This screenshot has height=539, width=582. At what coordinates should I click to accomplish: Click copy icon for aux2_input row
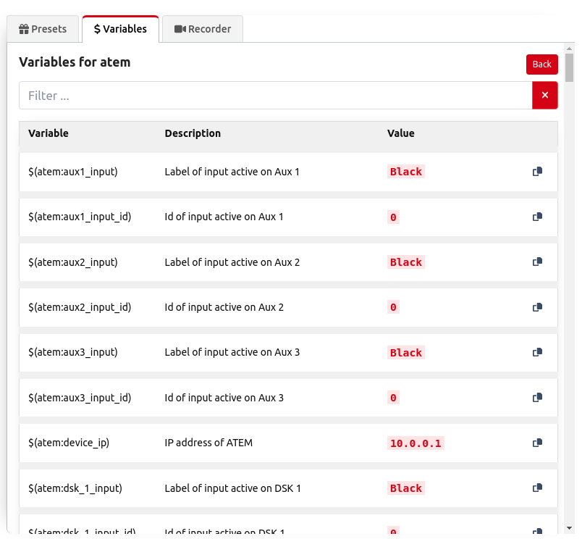coord(537,262)
